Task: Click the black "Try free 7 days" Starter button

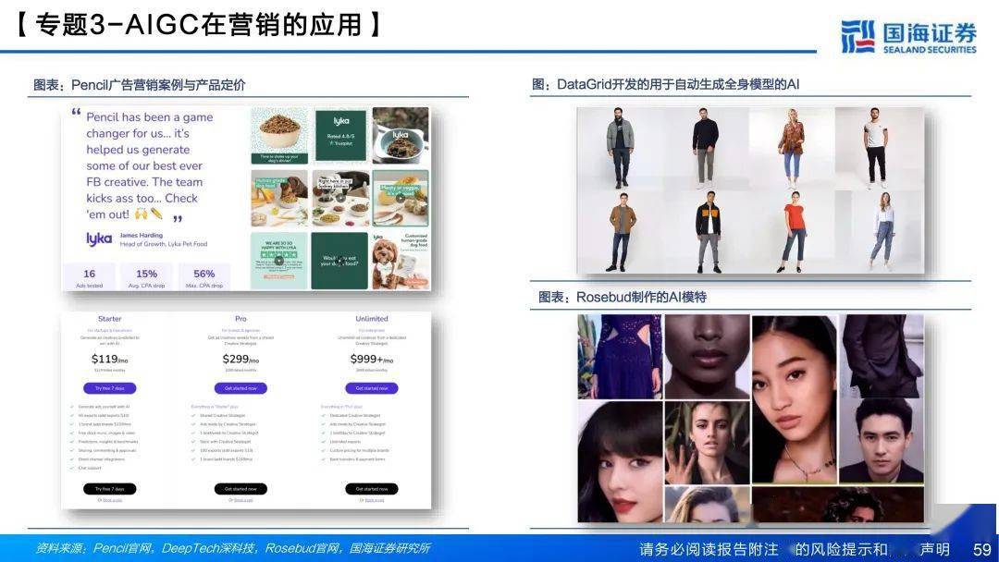Action: coord(109,489)
